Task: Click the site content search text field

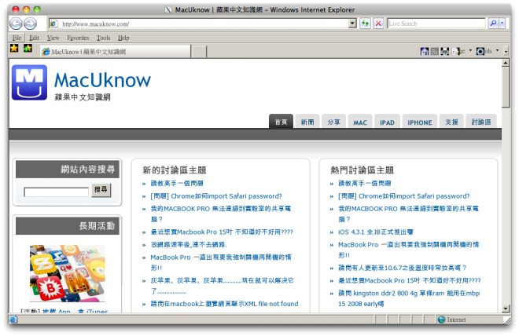Action: (56, 191)
